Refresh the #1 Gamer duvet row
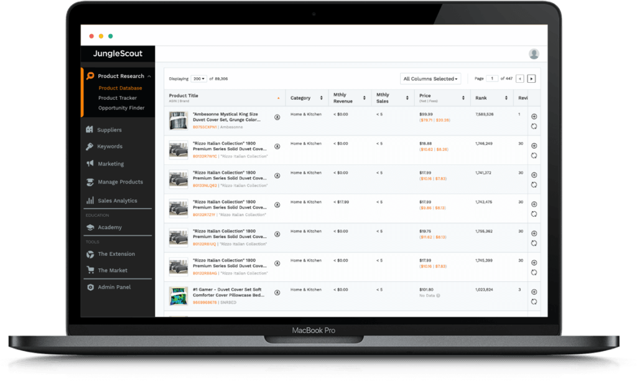Image resolution: width=637 pixels, height=381 pixels. point(534,302)
